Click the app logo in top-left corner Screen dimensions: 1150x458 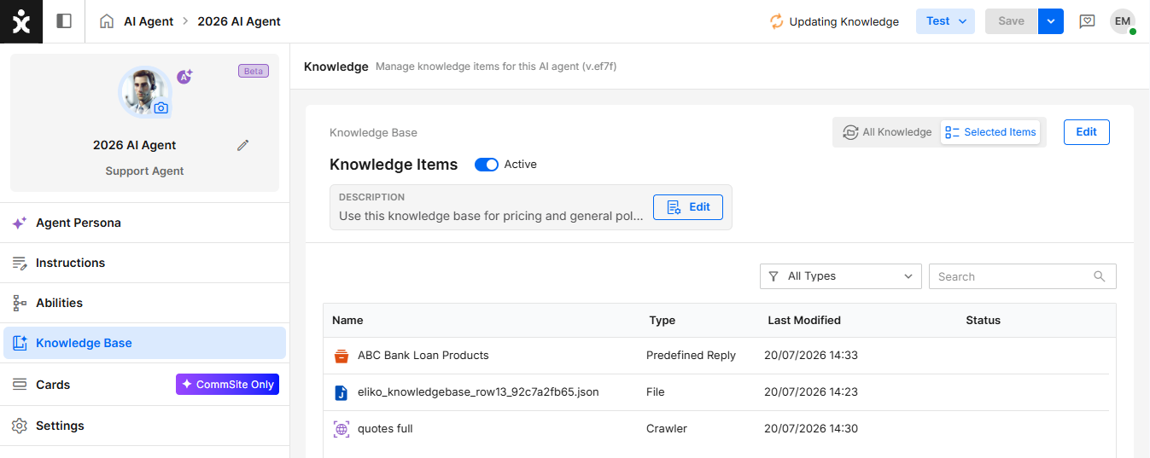pyautogui.click(x=21, y=21)
